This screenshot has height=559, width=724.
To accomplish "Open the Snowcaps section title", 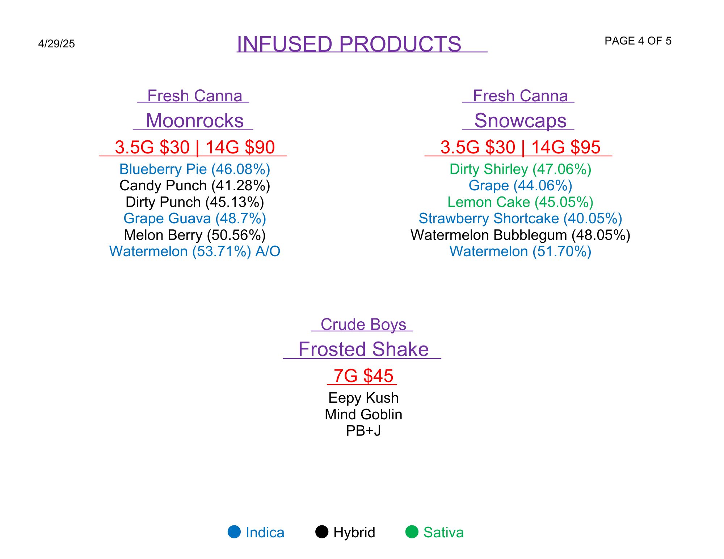I will click(520, 120).
